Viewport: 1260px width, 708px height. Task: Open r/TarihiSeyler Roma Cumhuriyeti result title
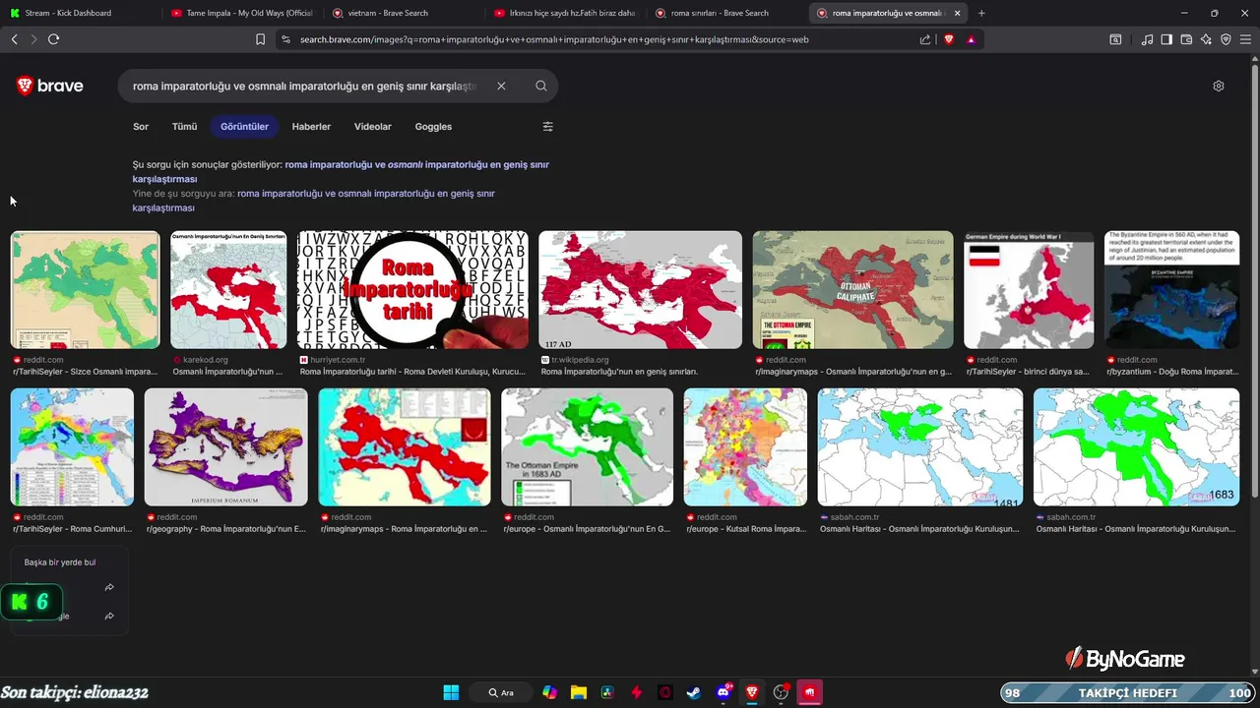(x=71, y=529)
